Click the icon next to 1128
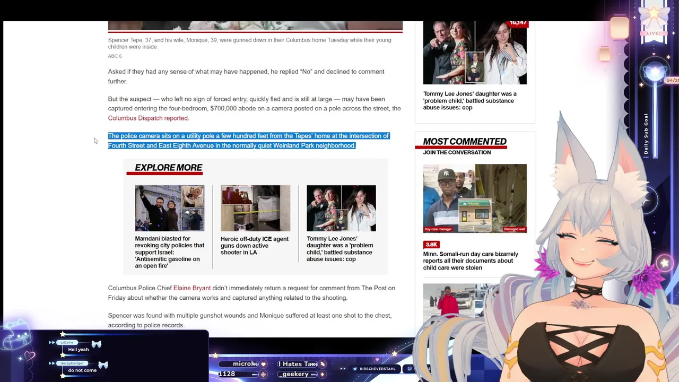The width and height of the screenshot is (679, 382). 262,374
